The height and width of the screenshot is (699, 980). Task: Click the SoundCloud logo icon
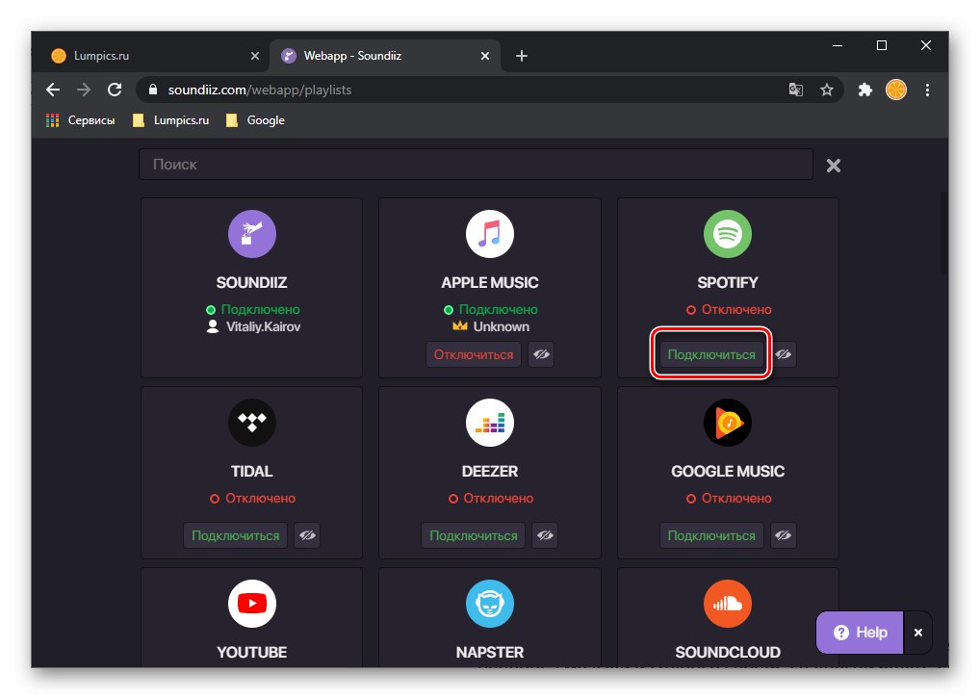click(x=728, y=604)
